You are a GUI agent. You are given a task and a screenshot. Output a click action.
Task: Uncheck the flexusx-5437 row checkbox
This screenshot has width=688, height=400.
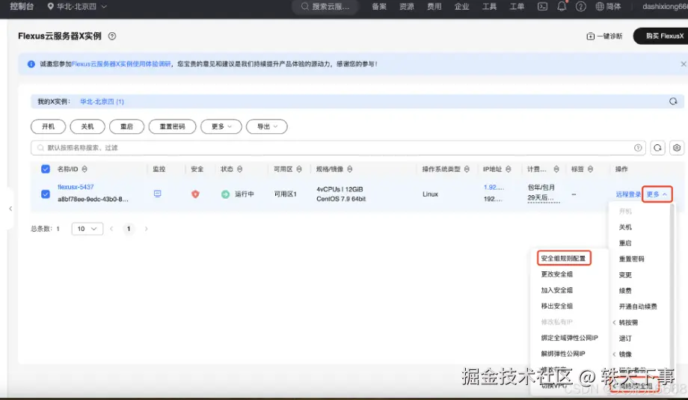pos(46,194)
